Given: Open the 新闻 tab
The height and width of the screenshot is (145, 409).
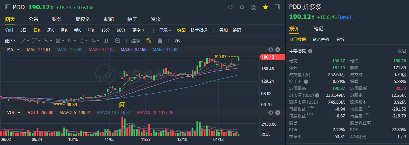Looking at the screenshot, I should click(x=108, y=19).
